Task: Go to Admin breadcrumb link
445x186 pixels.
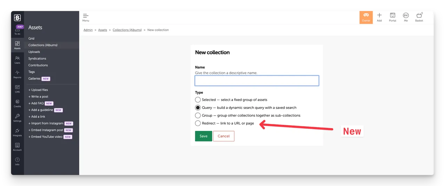Action: pos(88,30)
